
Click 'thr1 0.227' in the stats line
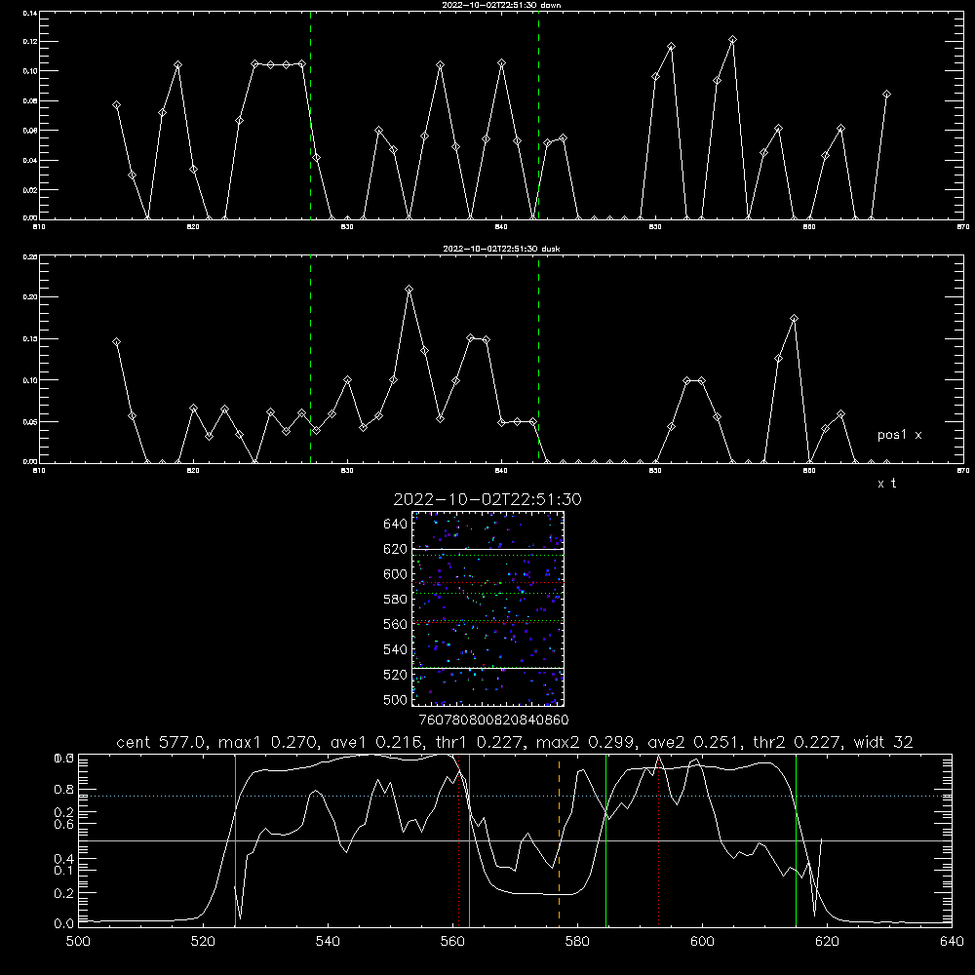point(485,742)
